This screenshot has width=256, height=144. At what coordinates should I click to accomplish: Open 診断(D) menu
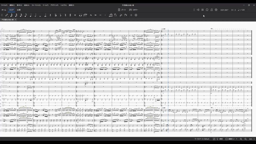71,5
